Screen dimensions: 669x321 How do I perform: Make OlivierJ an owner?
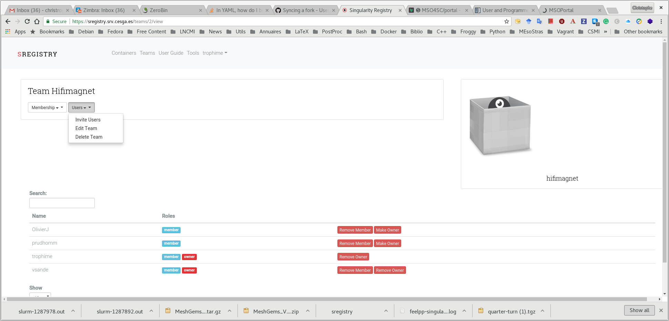387,230
